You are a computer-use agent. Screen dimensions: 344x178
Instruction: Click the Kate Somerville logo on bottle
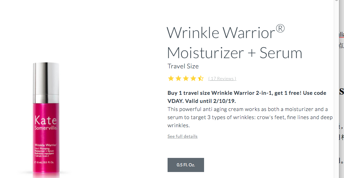click(45, 123)
